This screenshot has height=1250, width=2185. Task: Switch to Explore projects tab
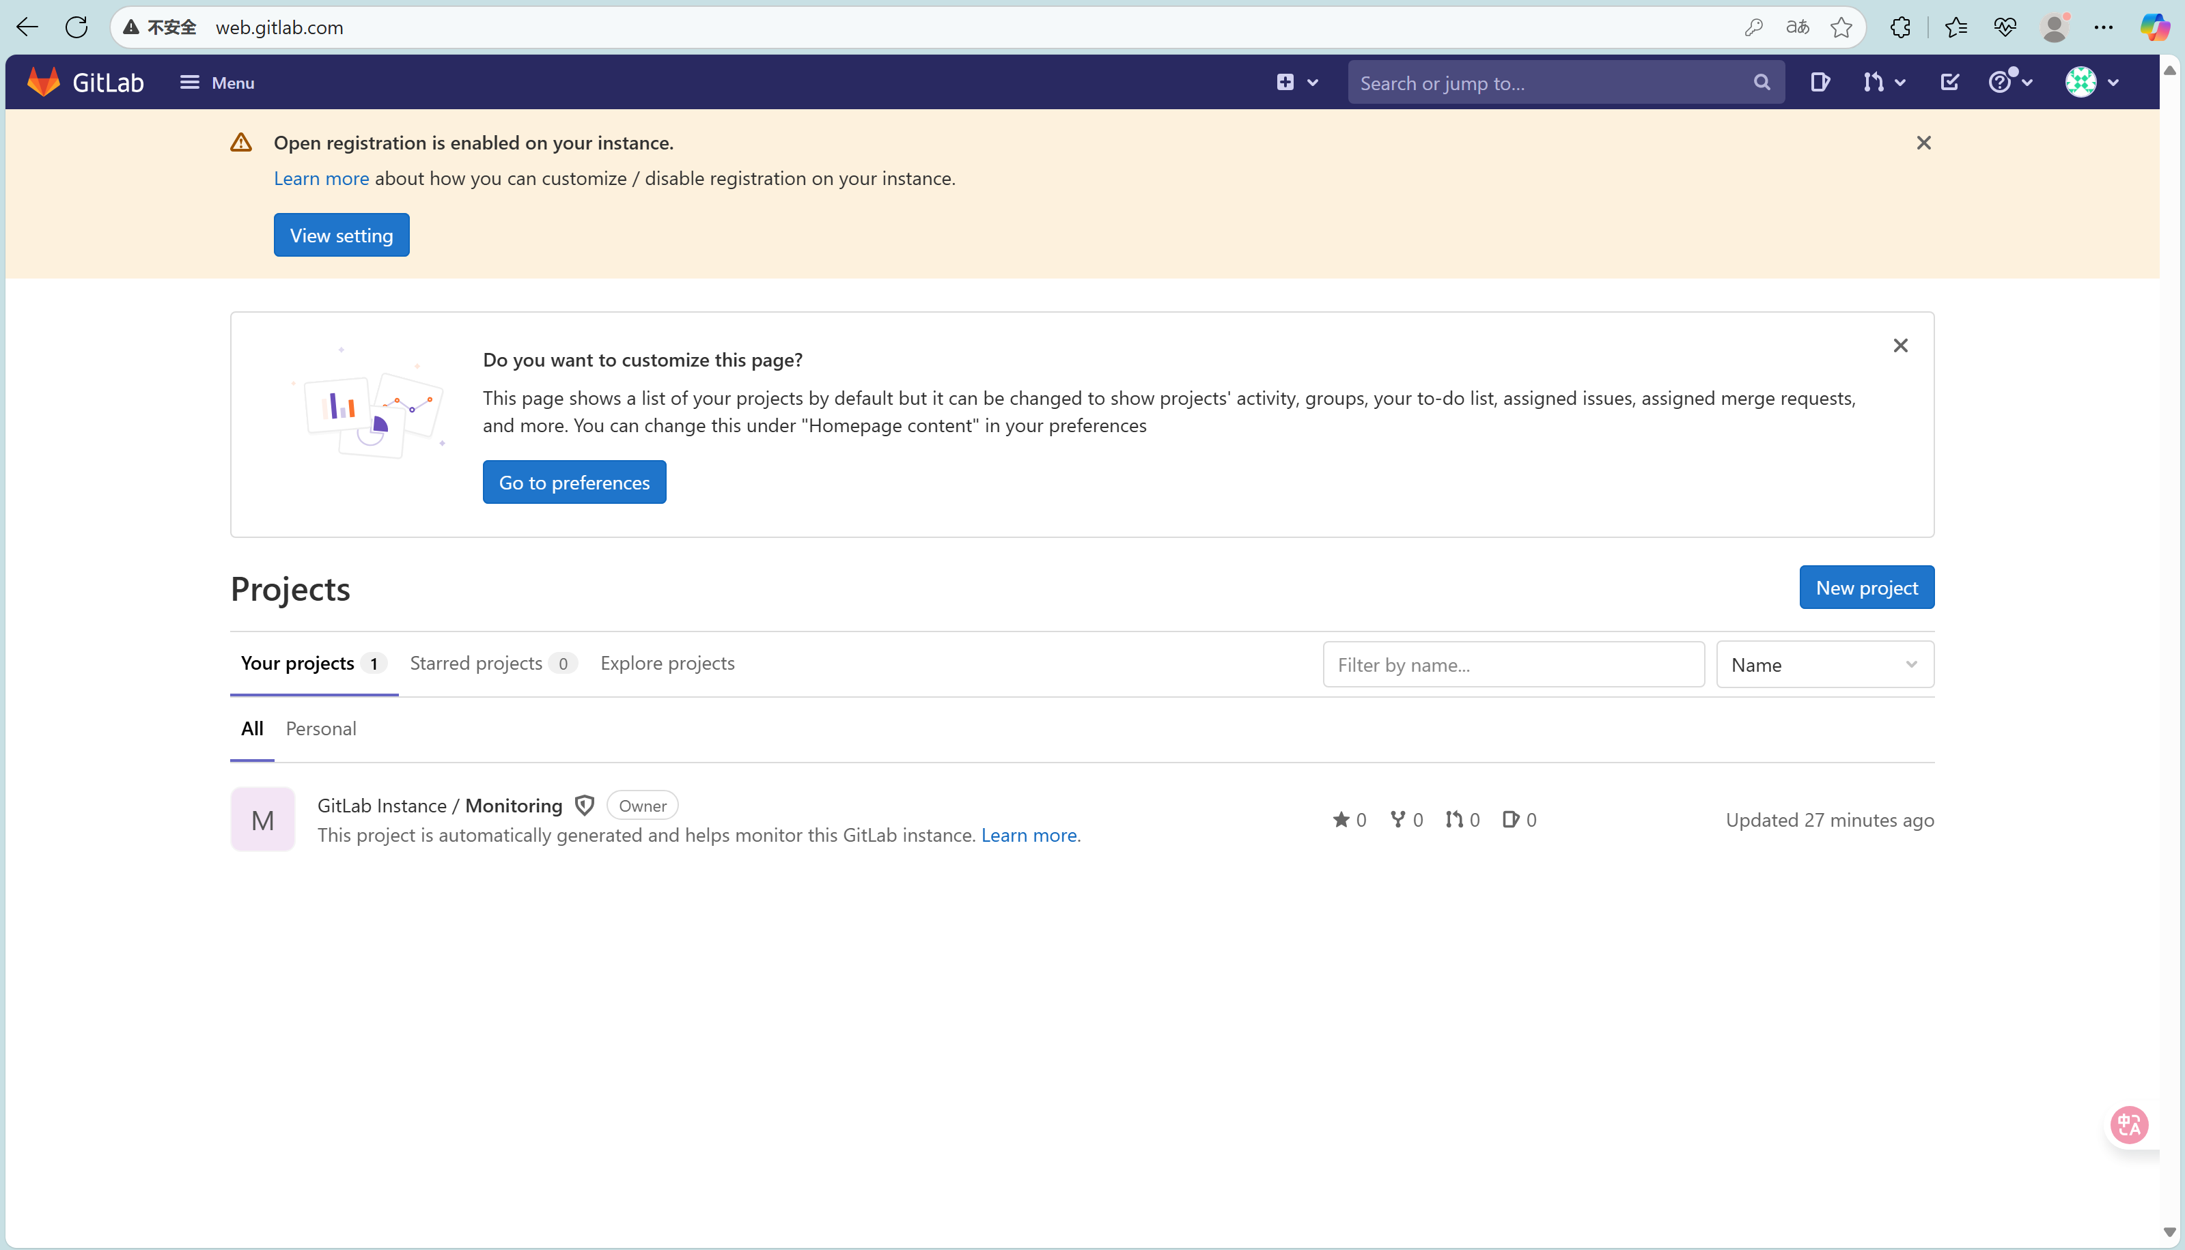click(667, 664)
